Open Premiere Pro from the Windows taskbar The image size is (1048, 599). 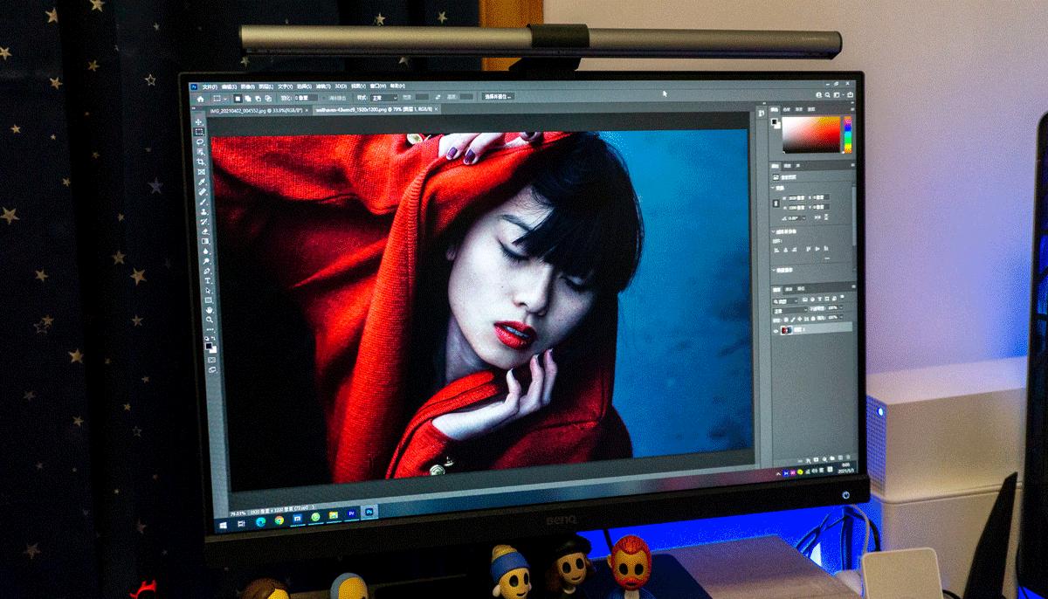351,514
